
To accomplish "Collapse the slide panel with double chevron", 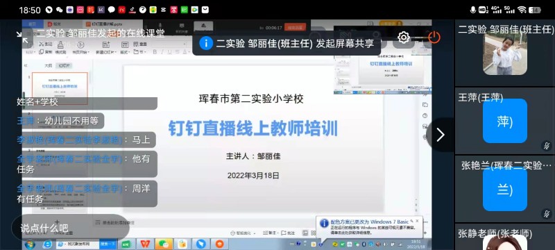I will pyautogui.click(x=26, y=66).
